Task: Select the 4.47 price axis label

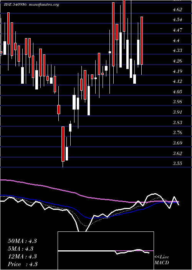Action: [x=177, y=30]
